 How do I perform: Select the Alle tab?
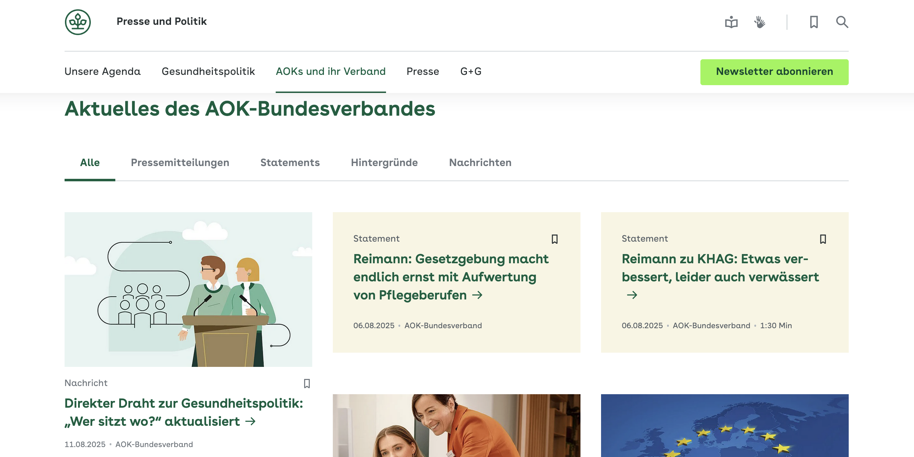[90, 163]
